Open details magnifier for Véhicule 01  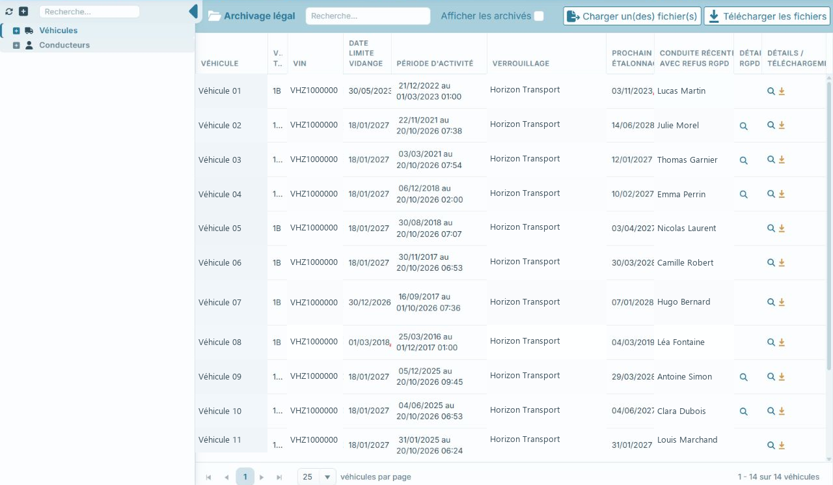[x=771, y=91]
